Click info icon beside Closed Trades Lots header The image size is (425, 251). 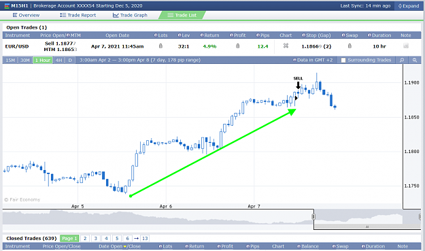pos(160,246)
